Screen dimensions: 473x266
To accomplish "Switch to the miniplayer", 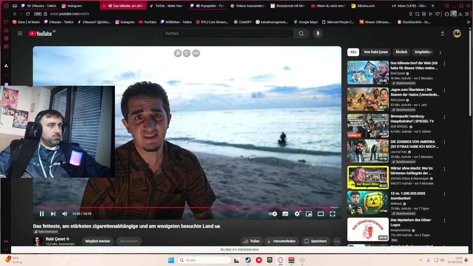I will [309, 214].
